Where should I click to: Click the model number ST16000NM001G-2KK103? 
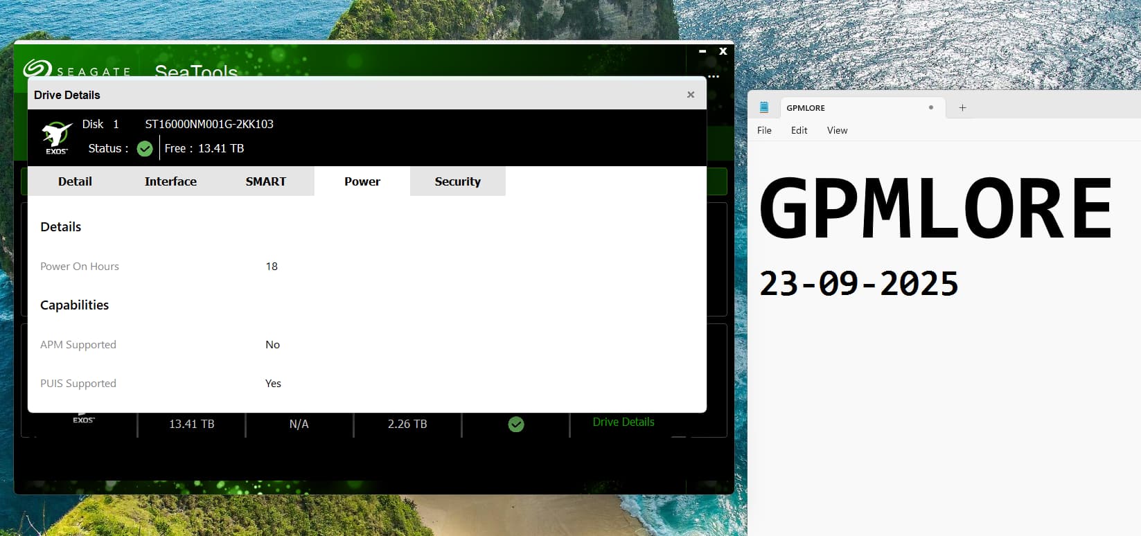[209, 124]
